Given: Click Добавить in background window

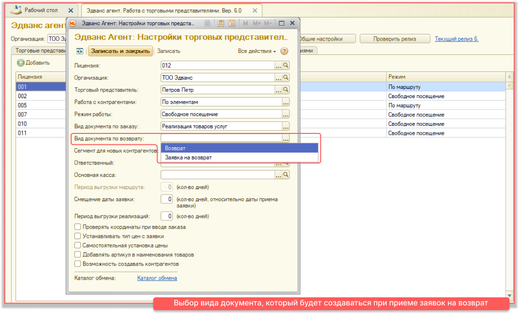Looking at the screenshot, I should click(33, 63).
